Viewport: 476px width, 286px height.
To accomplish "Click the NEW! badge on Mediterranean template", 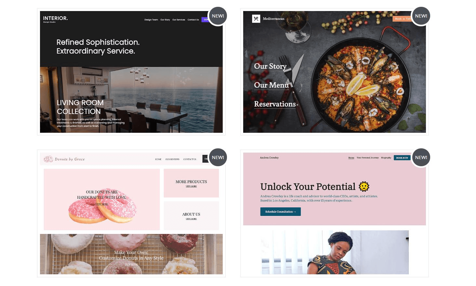I will tap(421, 16).
